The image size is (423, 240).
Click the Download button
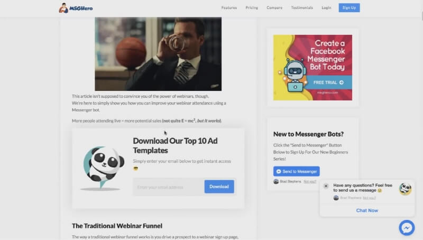(x=219, y=187)
